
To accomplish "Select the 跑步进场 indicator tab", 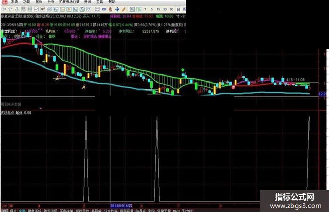I will (50, 210).
